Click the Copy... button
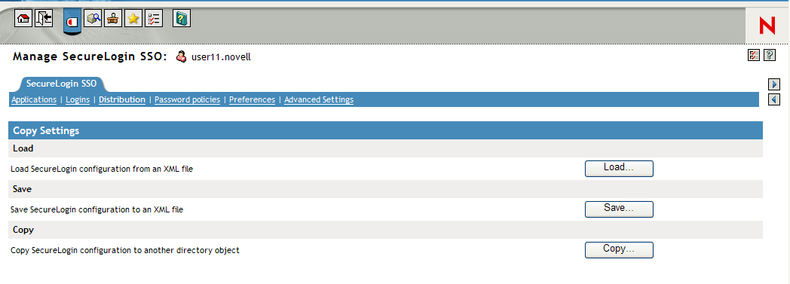Screen dimensions: 790x284 pos(619,250)
